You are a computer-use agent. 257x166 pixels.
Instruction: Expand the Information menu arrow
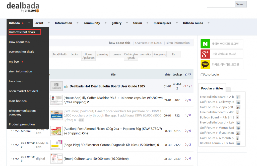coord(78,23)
